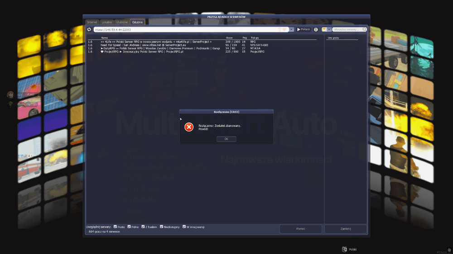
Task: Toggle the Puste servers checkbox
Action: tap(115, 226)
